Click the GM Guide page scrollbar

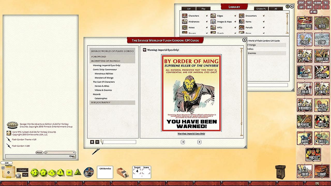pos(242,92)
